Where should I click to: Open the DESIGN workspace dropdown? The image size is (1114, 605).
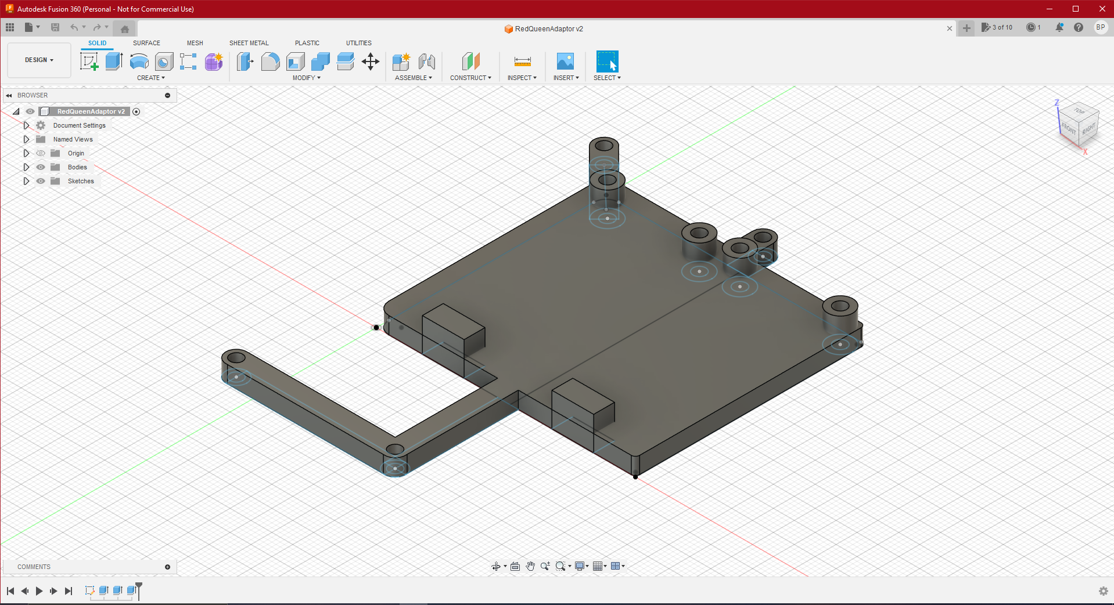pos(39,60)
